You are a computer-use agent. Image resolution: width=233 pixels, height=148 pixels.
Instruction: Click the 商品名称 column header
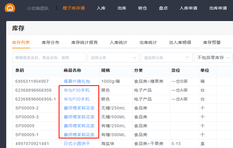(x=72, y=71)
